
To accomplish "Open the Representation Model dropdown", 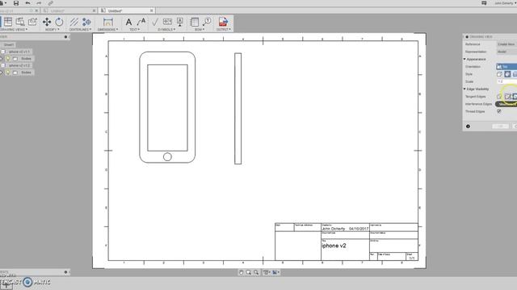I will coord(506,52).
